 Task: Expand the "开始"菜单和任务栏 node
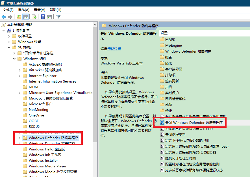14,53
